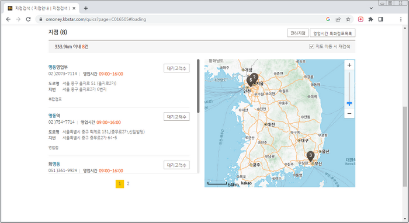Image resolution: width=409 pixels, height=223 pixels.
Task: Click the map zoom slider handle
Action: pyautogui.click(x=349, y=104)
